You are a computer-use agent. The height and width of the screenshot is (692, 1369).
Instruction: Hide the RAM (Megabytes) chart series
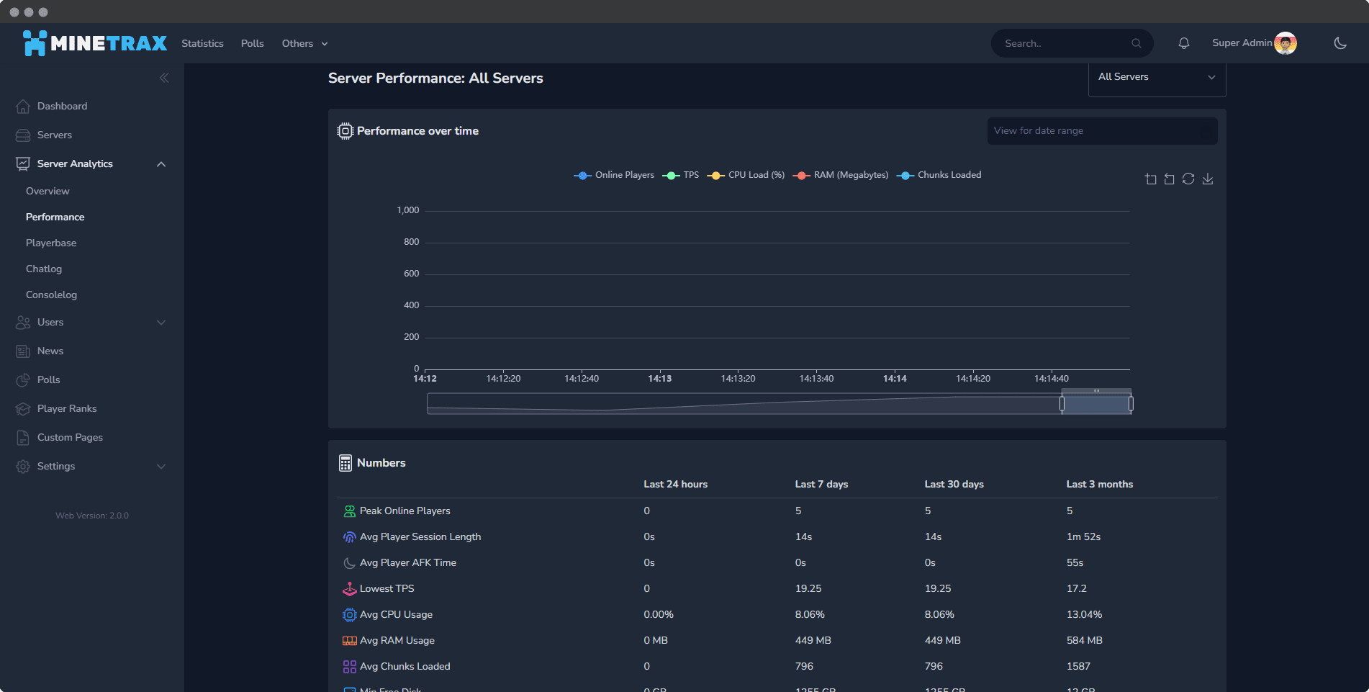pyautogui.click(x=841, y=175)
